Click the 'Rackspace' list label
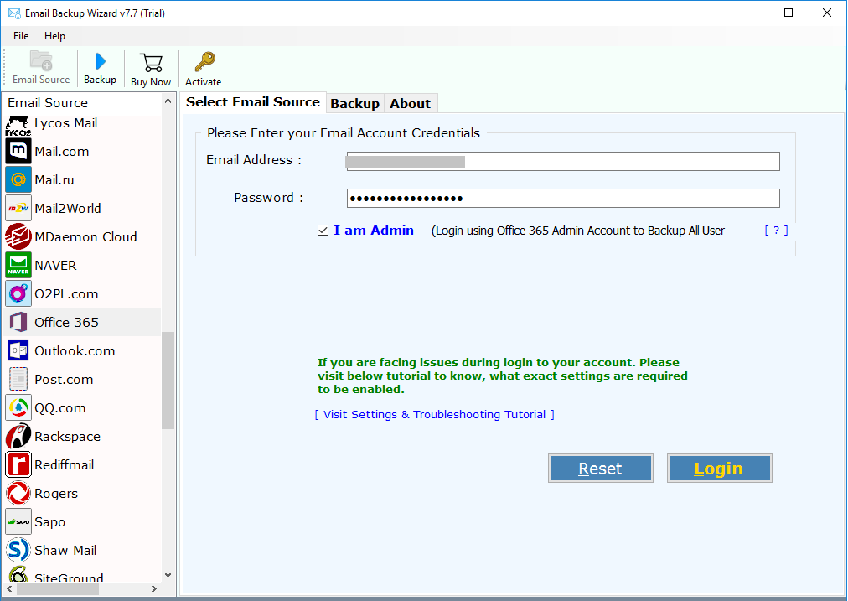Image resolution: width=848 pixels, height=601 pixels. tap(68, 436)
